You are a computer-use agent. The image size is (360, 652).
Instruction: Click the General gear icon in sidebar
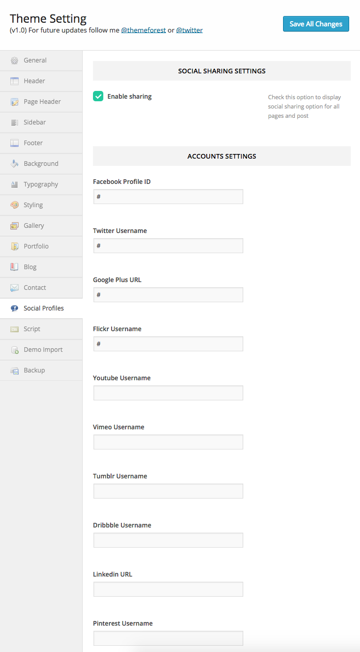14,60
